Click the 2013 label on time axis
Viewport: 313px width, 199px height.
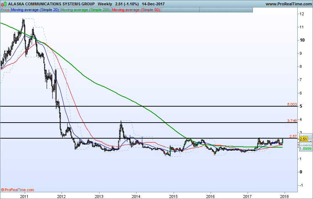(x=99, y=197)
